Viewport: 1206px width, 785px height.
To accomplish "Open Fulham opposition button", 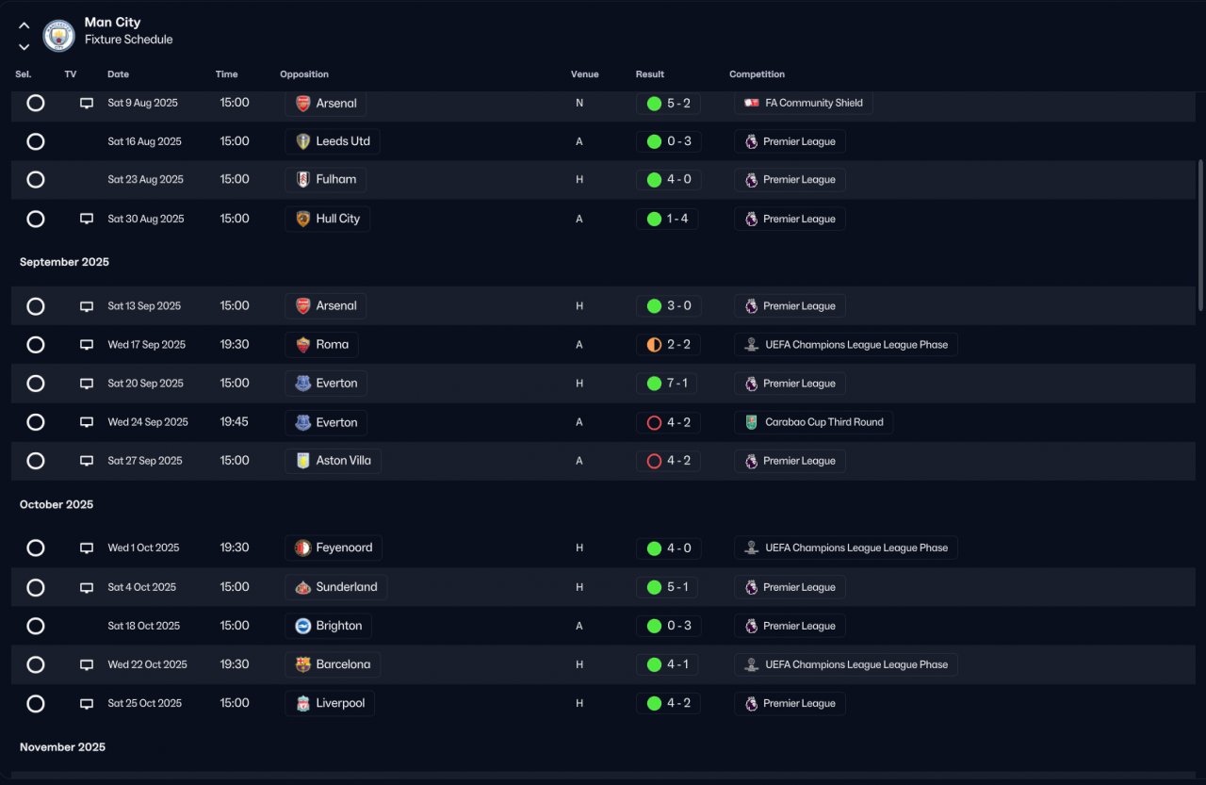I will (x=326, y=179).
